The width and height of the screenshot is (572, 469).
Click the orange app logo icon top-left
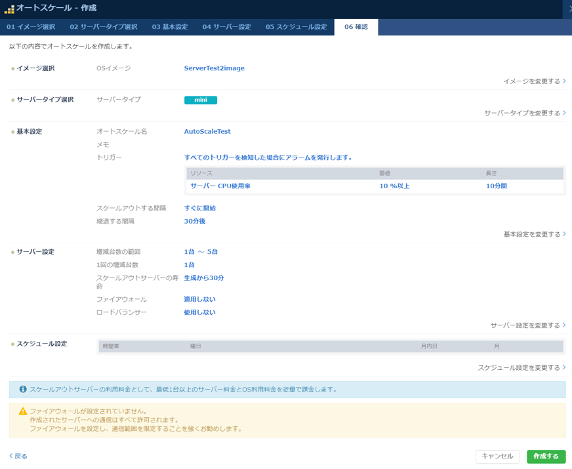pos(11,9)
